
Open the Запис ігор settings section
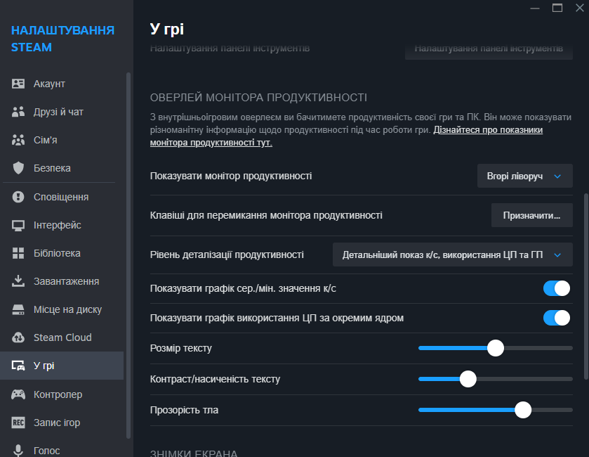[57, 423]
